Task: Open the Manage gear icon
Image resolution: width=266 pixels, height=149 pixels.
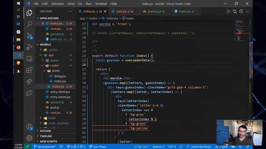Action: (29, 138)
